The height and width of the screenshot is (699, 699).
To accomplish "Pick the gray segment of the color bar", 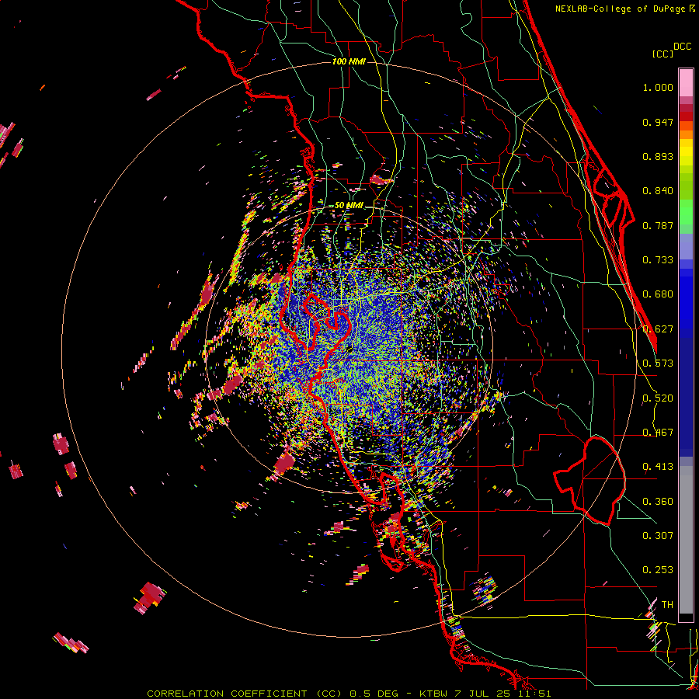I will coord(686,540).
